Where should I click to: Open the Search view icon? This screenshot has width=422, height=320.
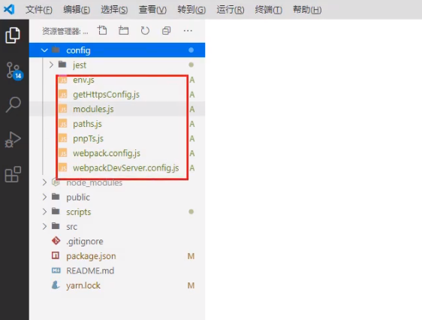[13, 104]
